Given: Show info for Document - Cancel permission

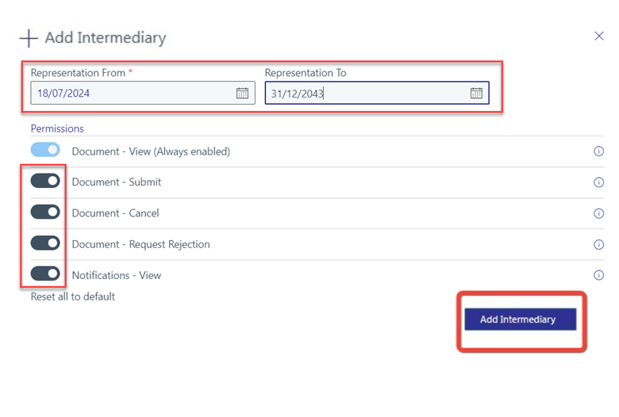Looking at the screenshot, I should pyautogui.click(x=599, y=213).
